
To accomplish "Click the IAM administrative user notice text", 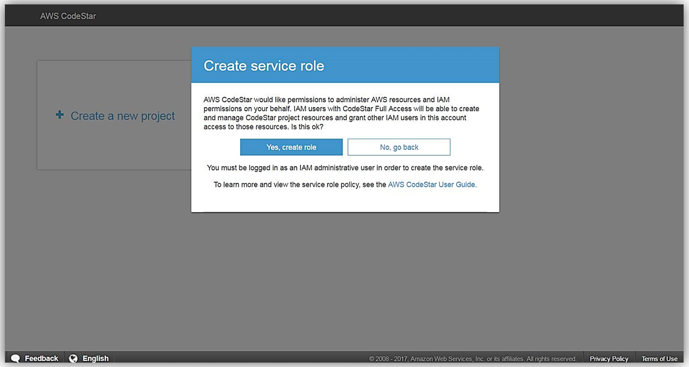I will (345, 168).
